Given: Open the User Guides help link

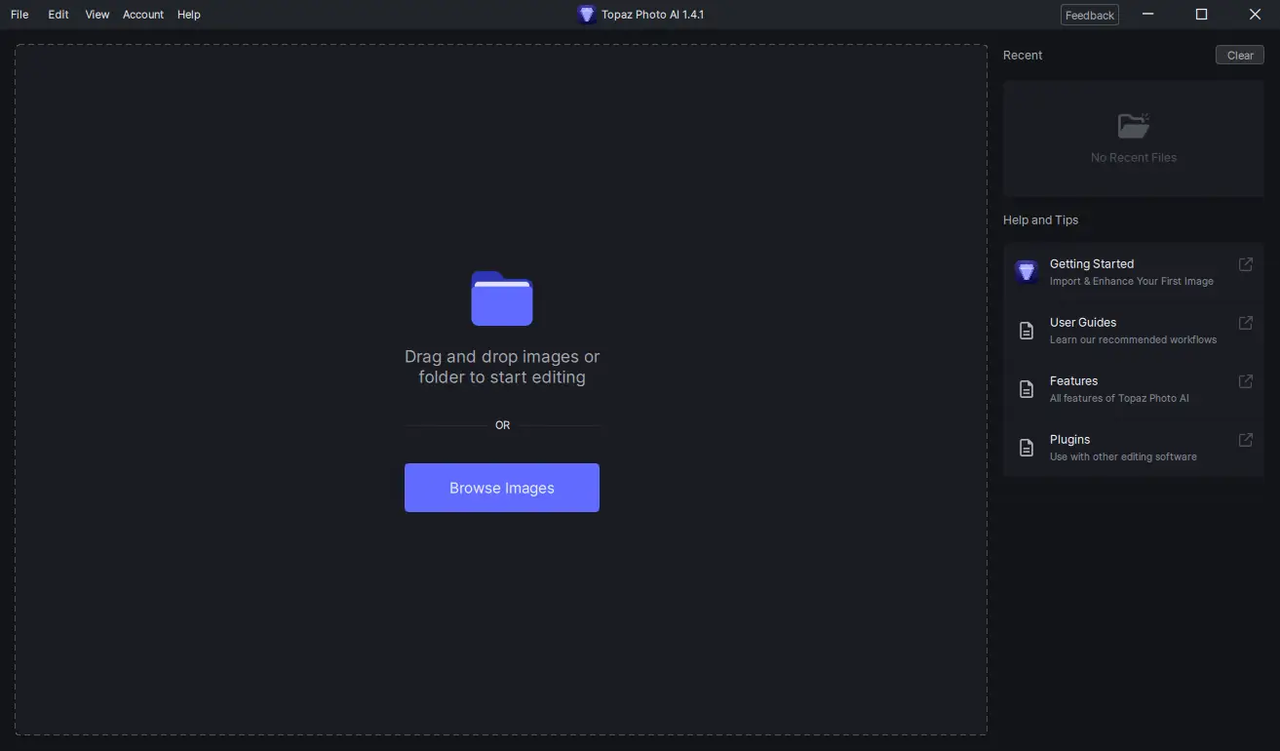Looking at the screenshot, I should (x=1134, y=331).
